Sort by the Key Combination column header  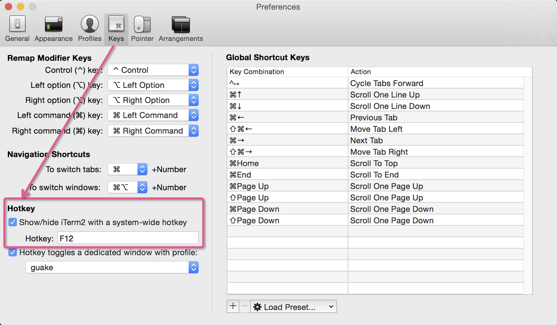coord(288,72)
